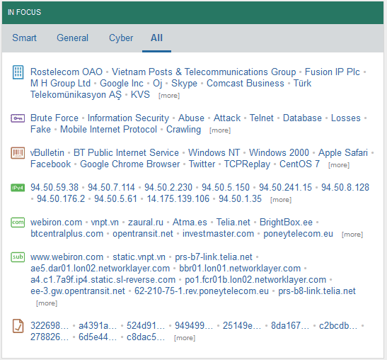Click the green com domains icon
387x360 pixels.
tap(18, 223)
